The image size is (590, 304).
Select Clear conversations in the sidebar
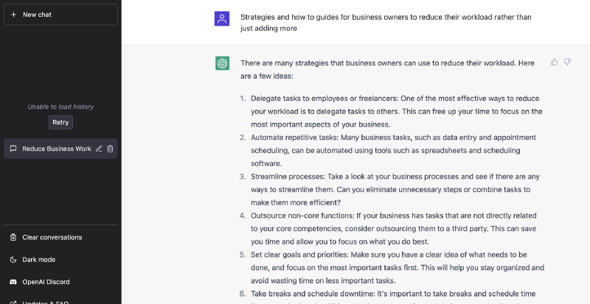click(52, 237)
